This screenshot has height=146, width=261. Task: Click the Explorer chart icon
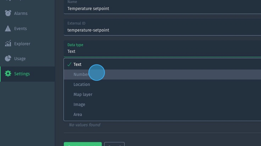pyautogui.click(x=8, y=44)
